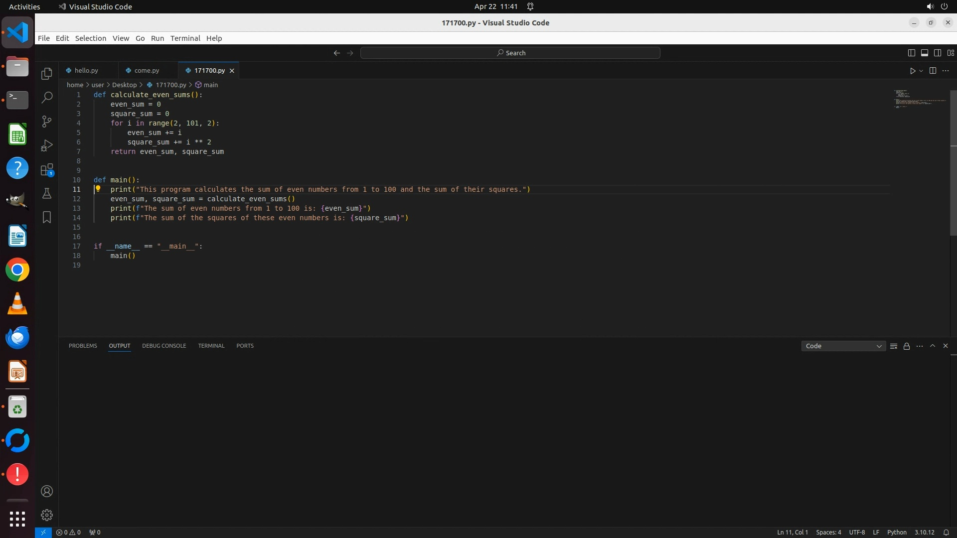Click the Python language mode in the status bar

(x=897, y=533)
